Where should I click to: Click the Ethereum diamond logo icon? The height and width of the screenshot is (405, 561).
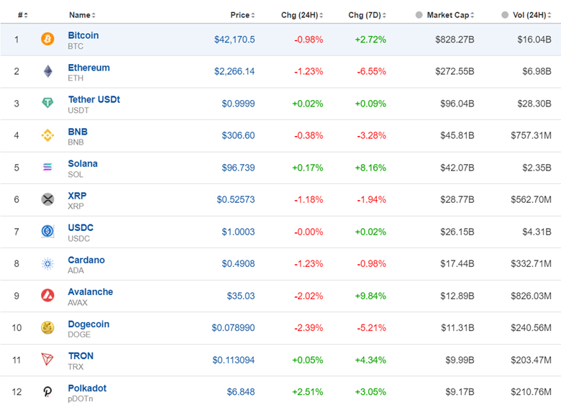coord(47,71)
